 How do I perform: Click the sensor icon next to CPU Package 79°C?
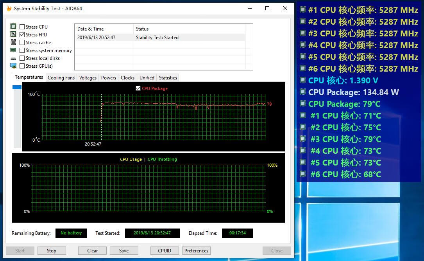pos(303,103)
